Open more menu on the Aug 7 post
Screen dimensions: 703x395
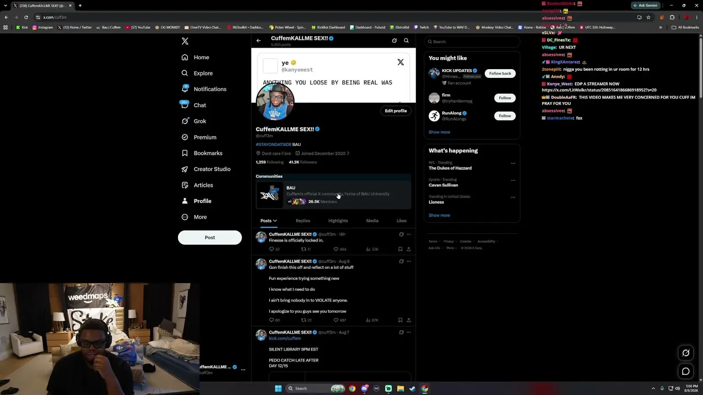[x=409, y=332]
